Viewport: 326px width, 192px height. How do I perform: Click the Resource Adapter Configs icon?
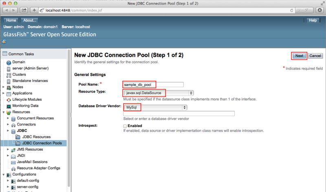(13, 168)
